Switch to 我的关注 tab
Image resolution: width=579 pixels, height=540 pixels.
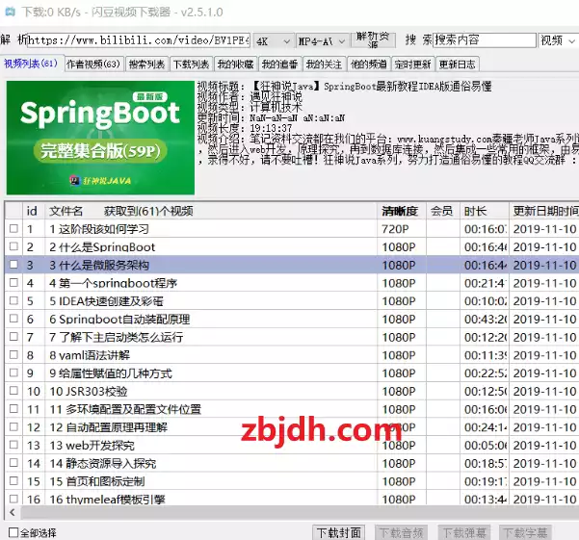[325, 64]
